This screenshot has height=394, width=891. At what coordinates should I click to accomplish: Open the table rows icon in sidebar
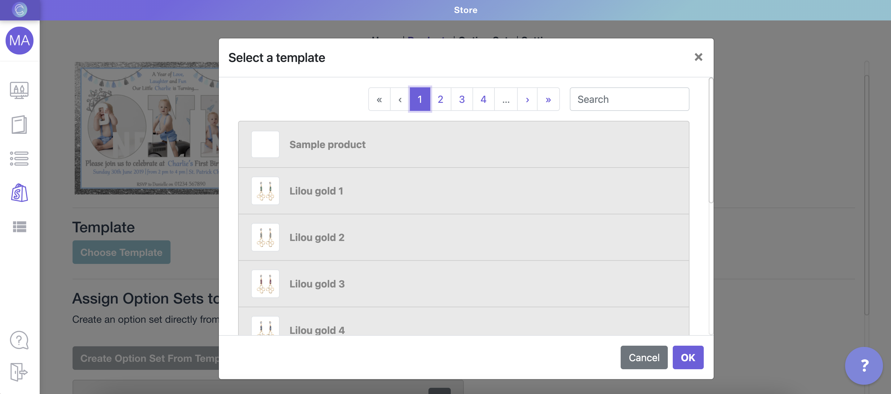click(x=19, y=227)
